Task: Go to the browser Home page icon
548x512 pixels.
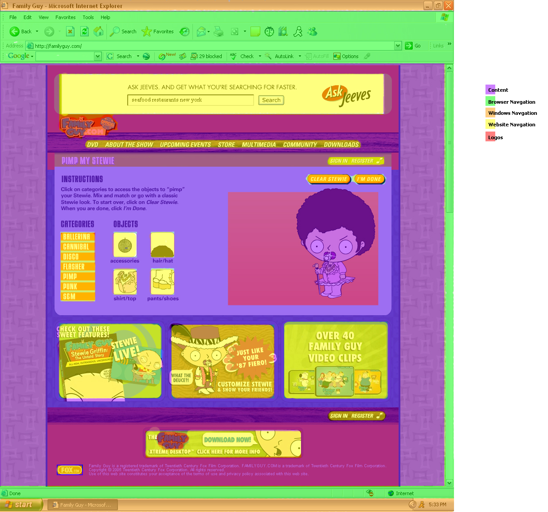Action: click(x=98, y=31)
